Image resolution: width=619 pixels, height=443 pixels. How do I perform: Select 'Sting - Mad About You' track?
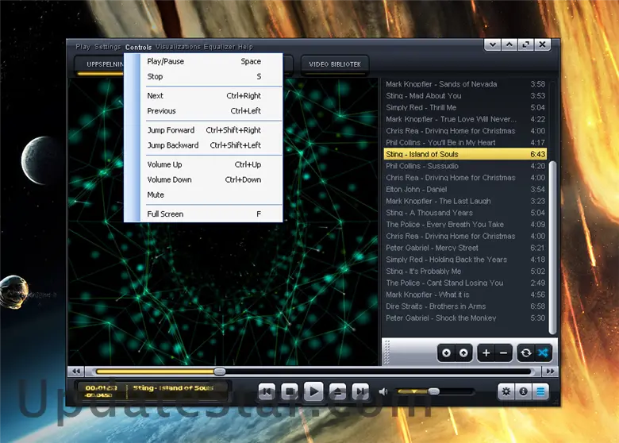click(465, 95)
